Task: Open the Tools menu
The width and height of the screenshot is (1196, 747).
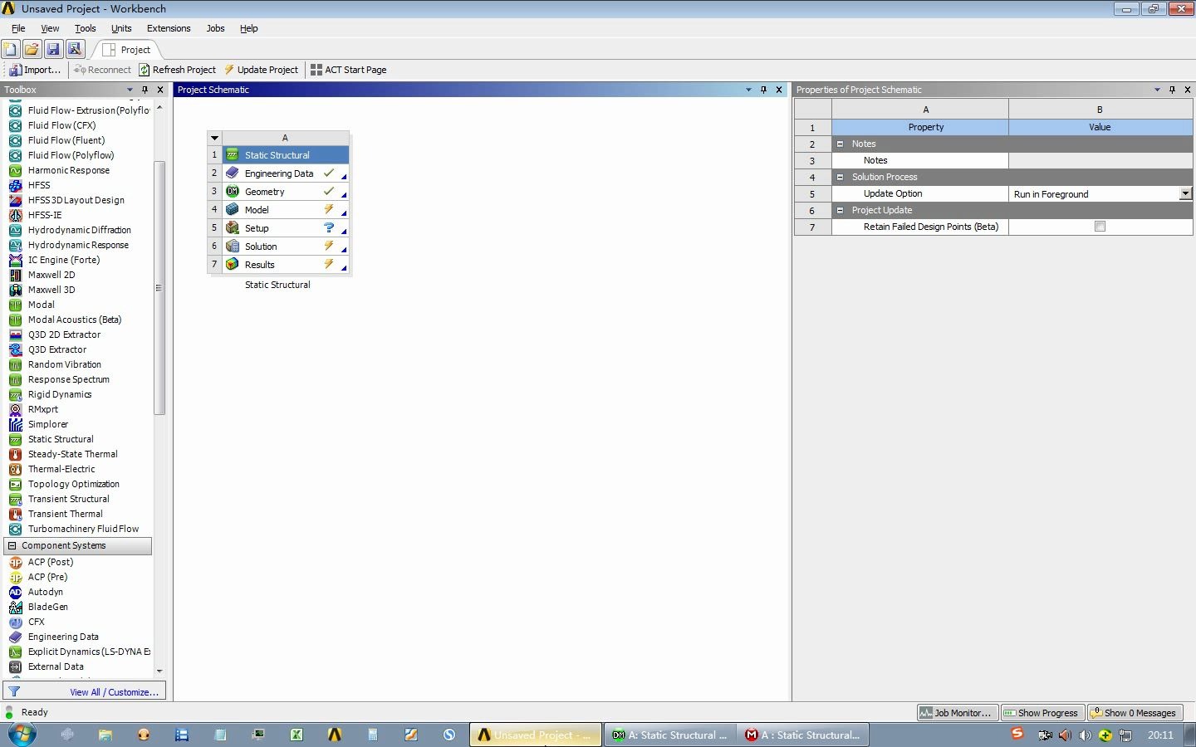Action: pos(85,28)
